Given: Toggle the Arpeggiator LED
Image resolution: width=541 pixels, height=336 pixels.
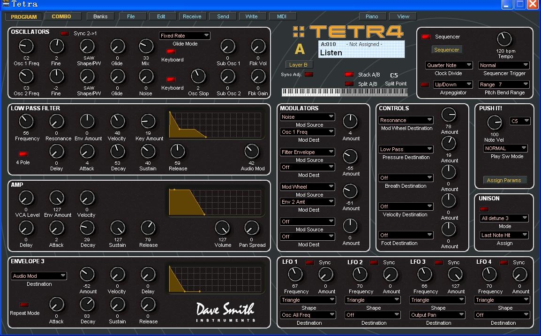Looking at the screenshot, I should [425, 84].
